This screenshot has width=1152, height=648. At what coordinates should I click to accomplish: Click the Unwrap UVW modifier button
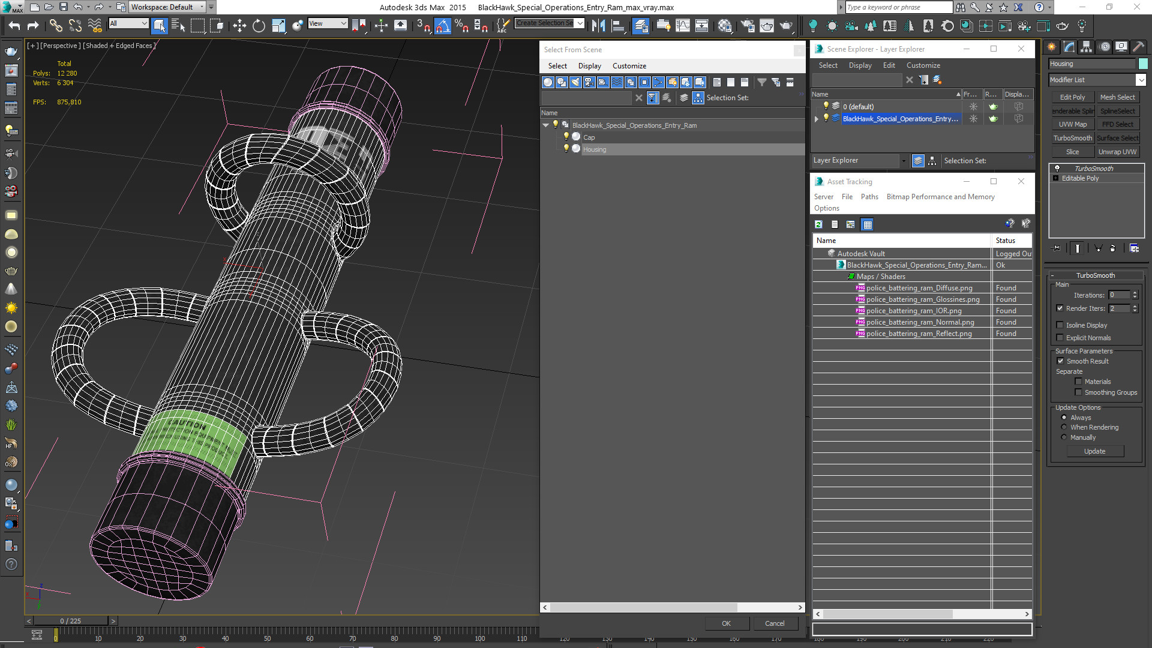[1118, 152]
